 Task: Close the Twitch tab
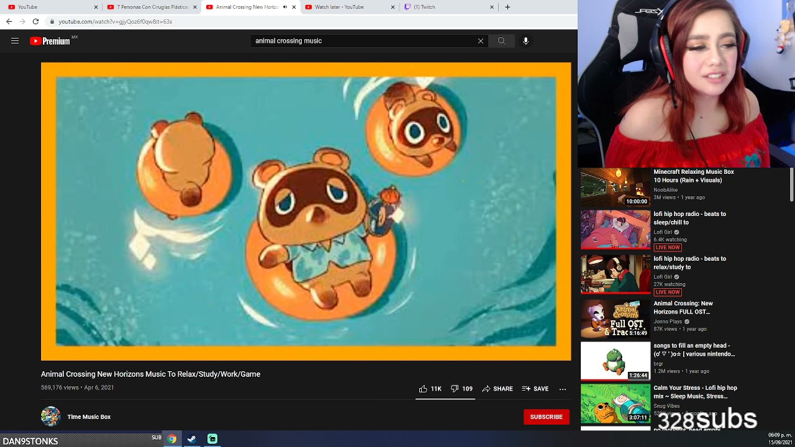click(492, 7)
